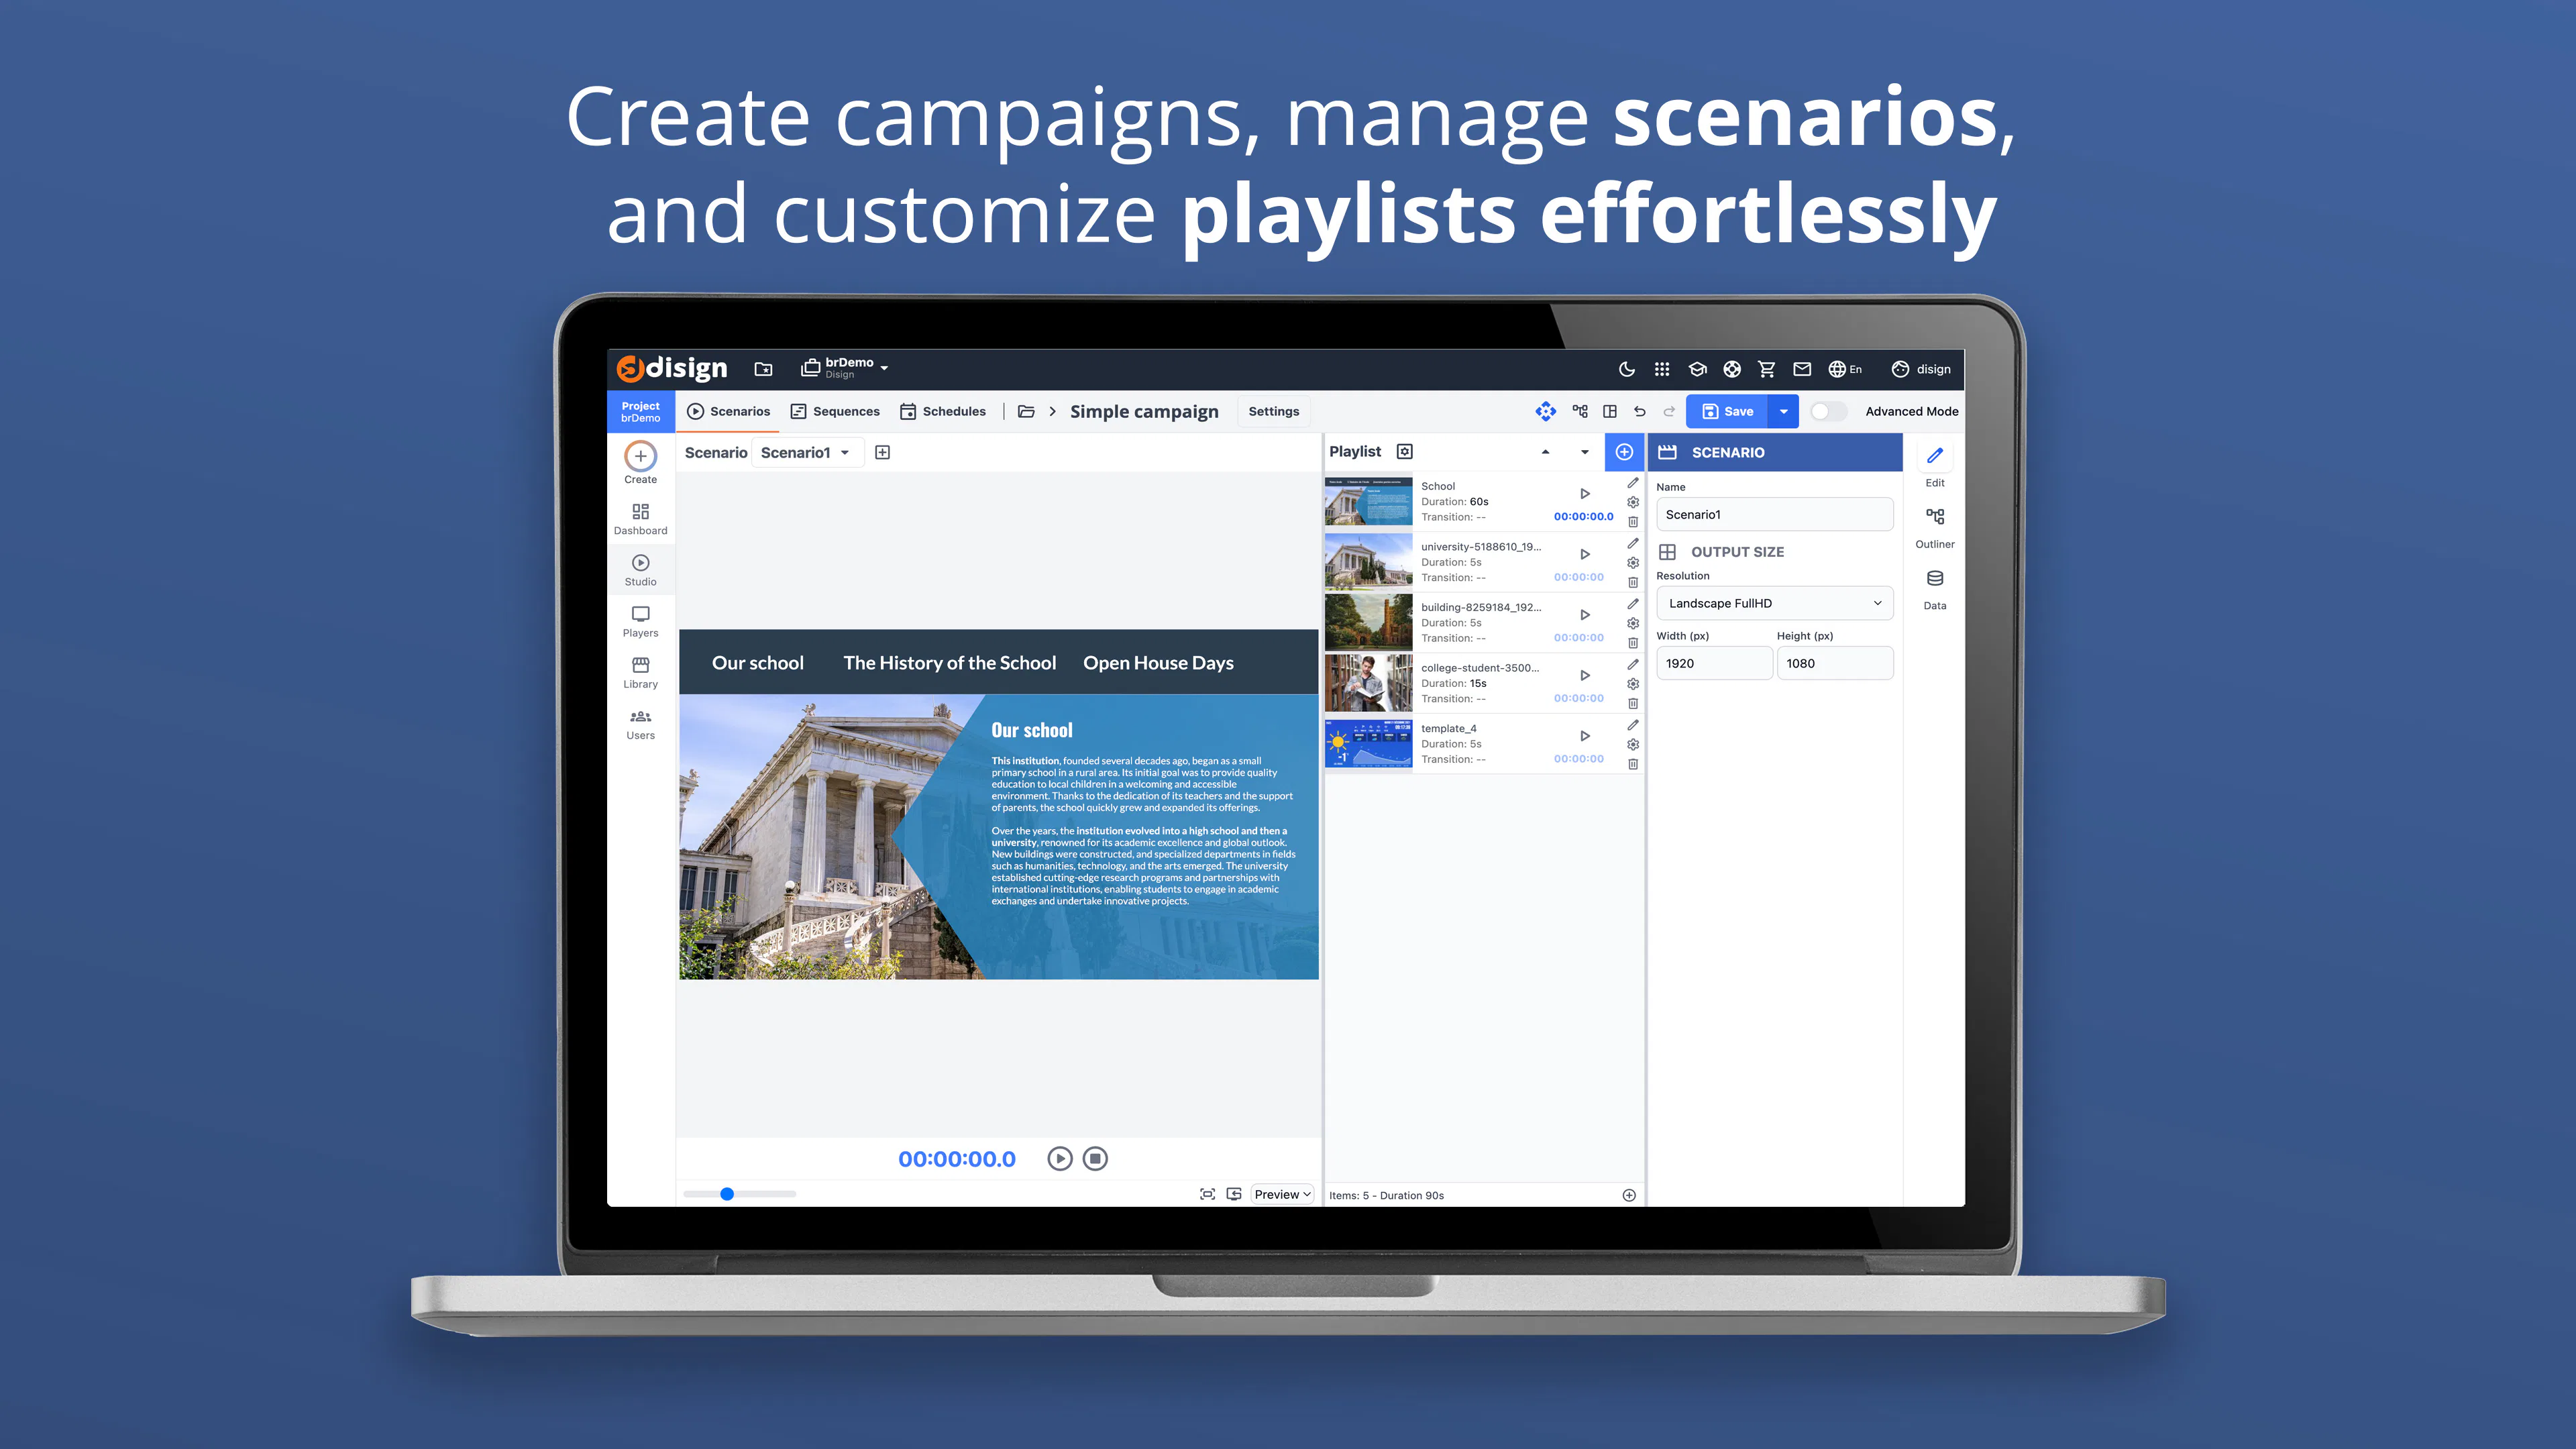Open the apps grid menu

tap(1662, 369)
